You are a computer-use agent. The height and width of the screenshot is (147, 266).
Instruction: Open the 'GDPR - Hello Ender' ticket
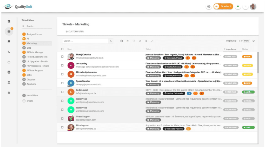(x=184, y=90)
